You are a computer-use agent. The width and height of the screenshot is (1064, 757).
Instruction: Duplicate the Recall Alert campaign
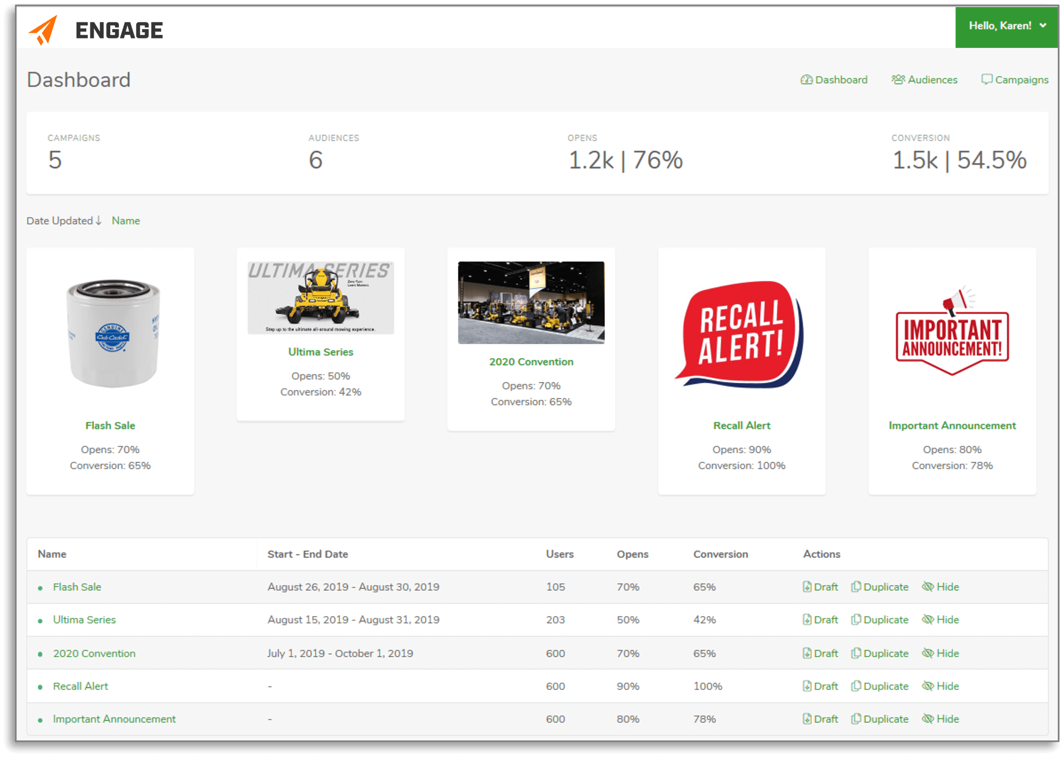tap(880, 686)
